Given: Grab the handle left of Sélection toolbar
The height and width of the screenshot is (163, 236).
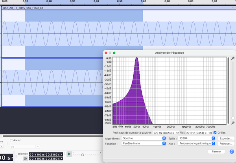Looking at the screenshot, I should click(x=16, y=157).
